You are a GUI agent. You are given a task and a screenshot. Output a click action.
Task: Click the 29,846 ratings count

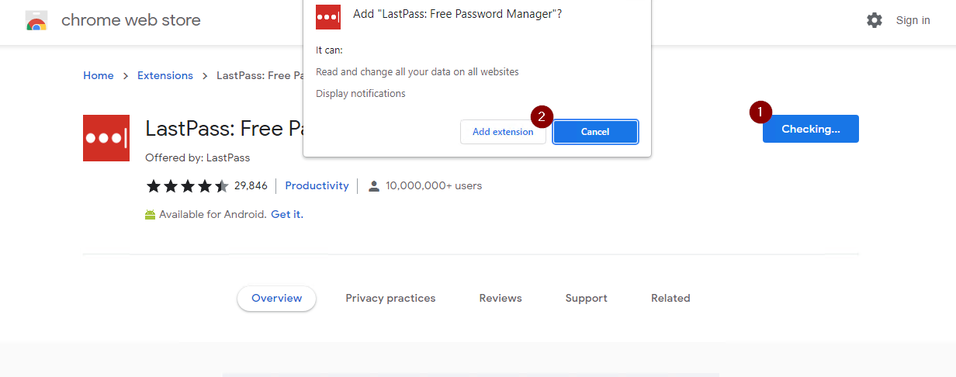251,186
